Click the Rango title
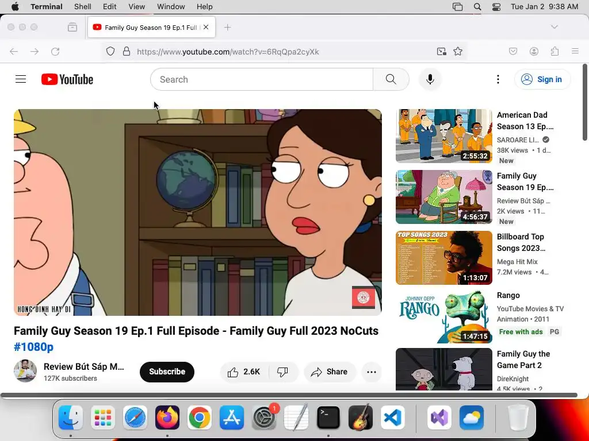 [508, 295]
